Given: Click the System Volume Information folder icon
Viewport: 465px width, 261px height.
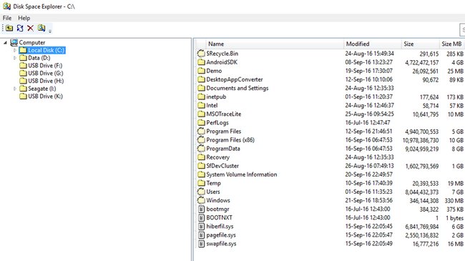Looking at the screenshot, I should coord(201,174).
